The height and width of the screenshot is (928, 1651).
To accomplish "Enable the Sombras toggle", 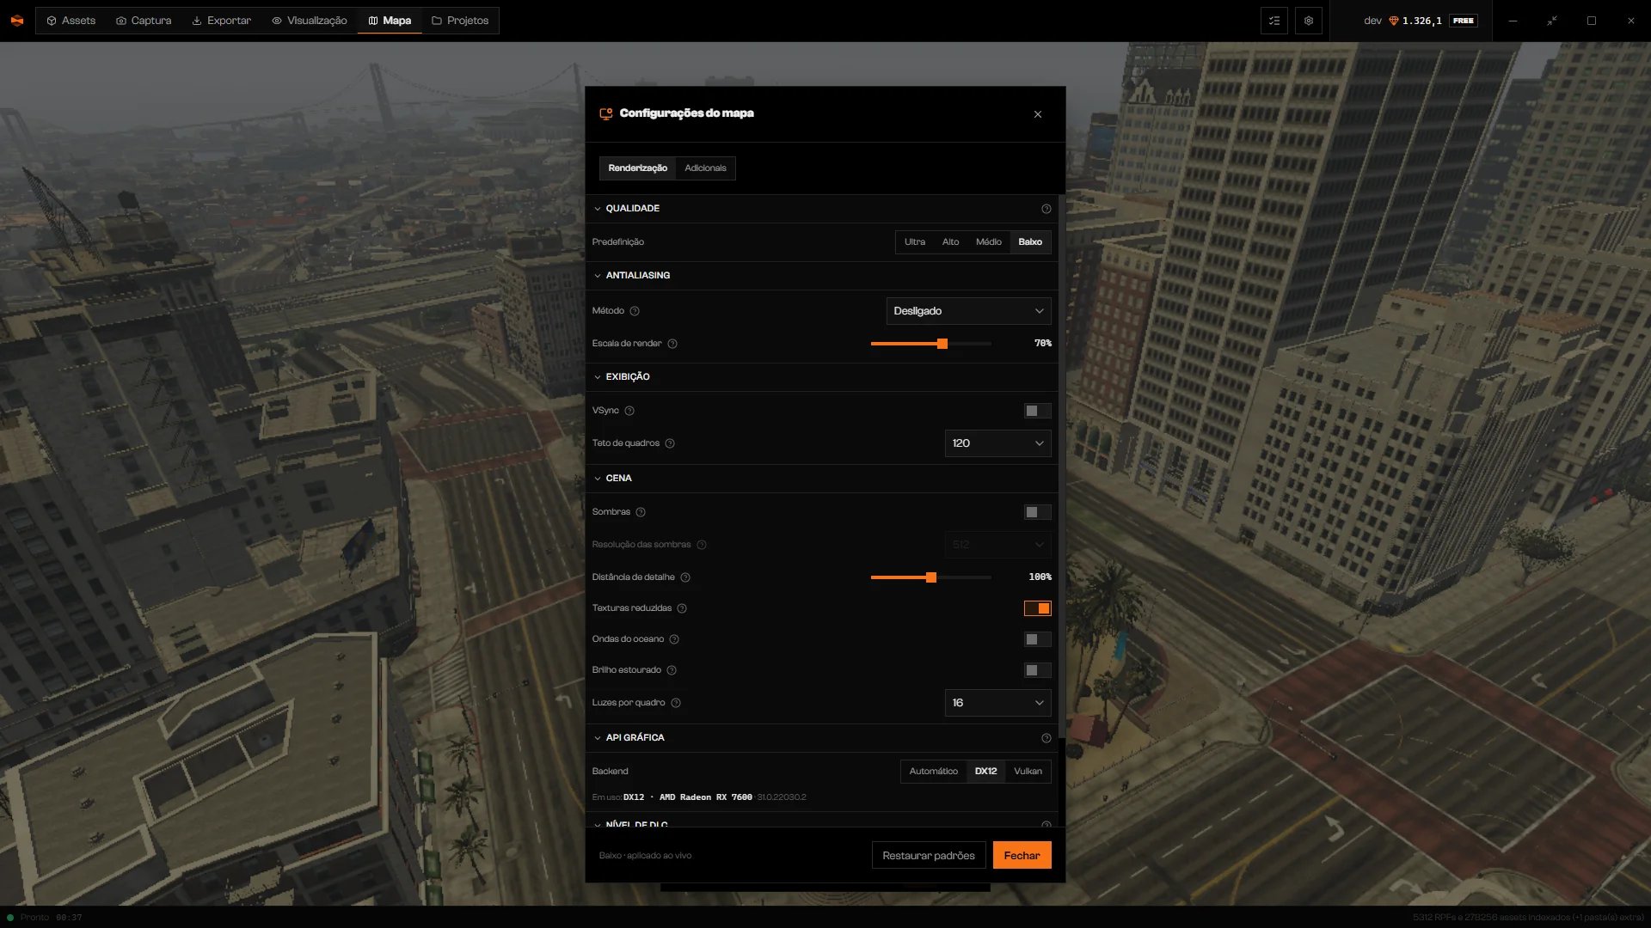I will tap(1037, 512).
